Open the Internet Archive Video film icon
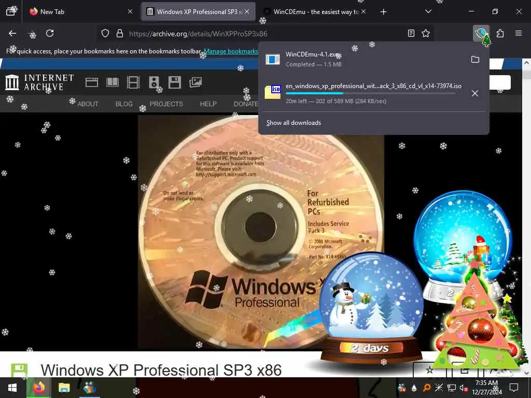The width and height of the screenshot is (531, 398). (x=133, y=82)
